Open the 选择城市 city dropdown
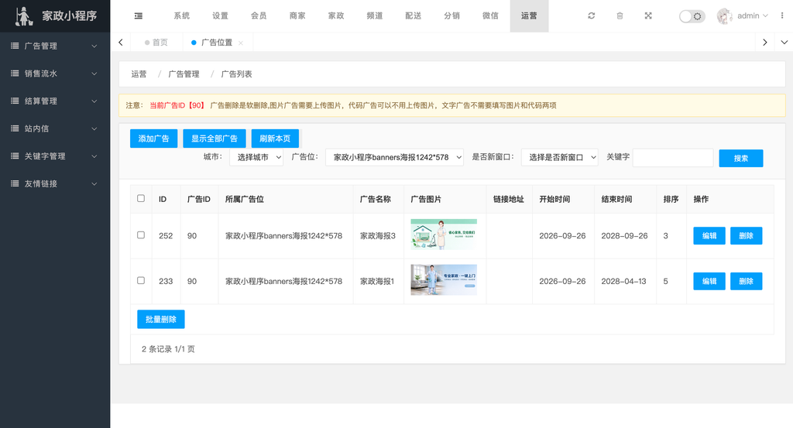The width and height of the screenshot is (793, 428). (x=256, y=157)
